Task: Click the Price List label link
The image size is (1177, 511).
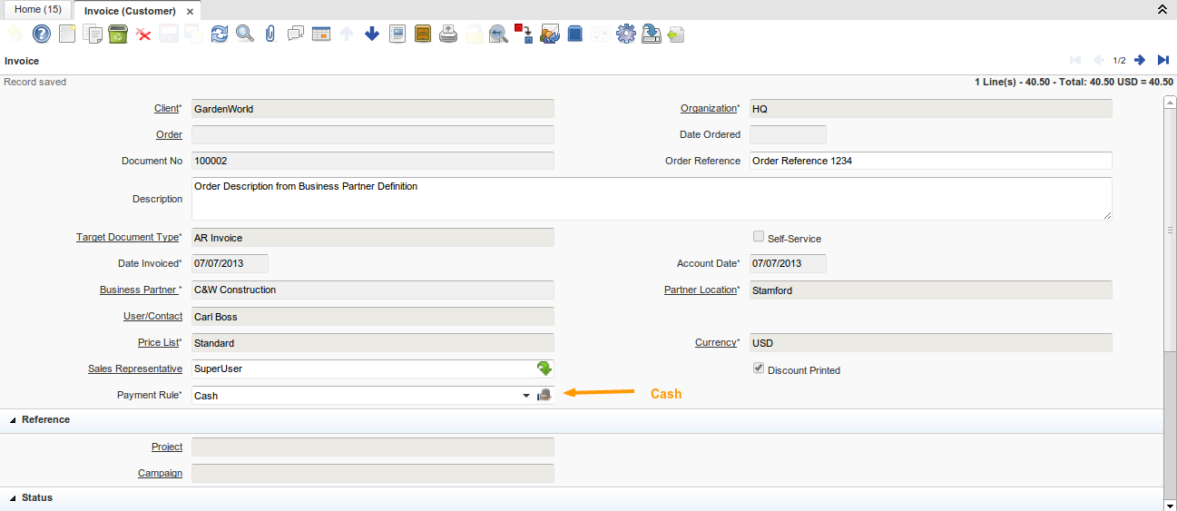Action: 158,343
